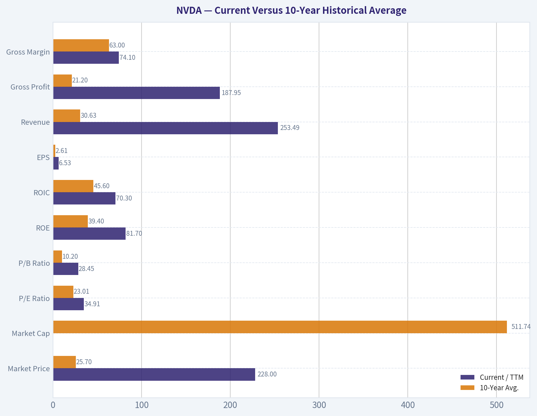Viewport: 537px width, 416px height.
Task: Click the chart title NVDA — Current Versus 10-Year Historical Average
Action: point(291,10)
